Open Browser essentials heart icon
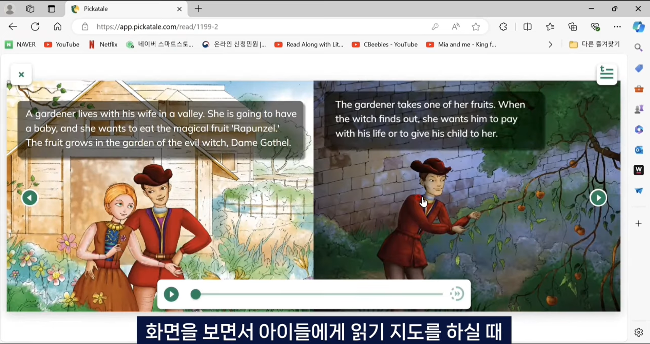Screen dimensions: 650x344 pos(595,27)
